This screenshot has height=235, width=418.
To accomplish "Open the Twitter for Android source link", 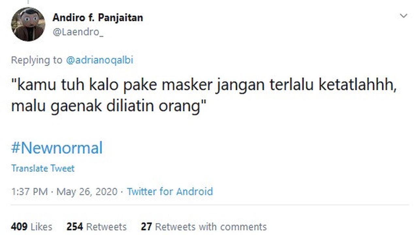I will pyautogui.click(x=170, y=191).
